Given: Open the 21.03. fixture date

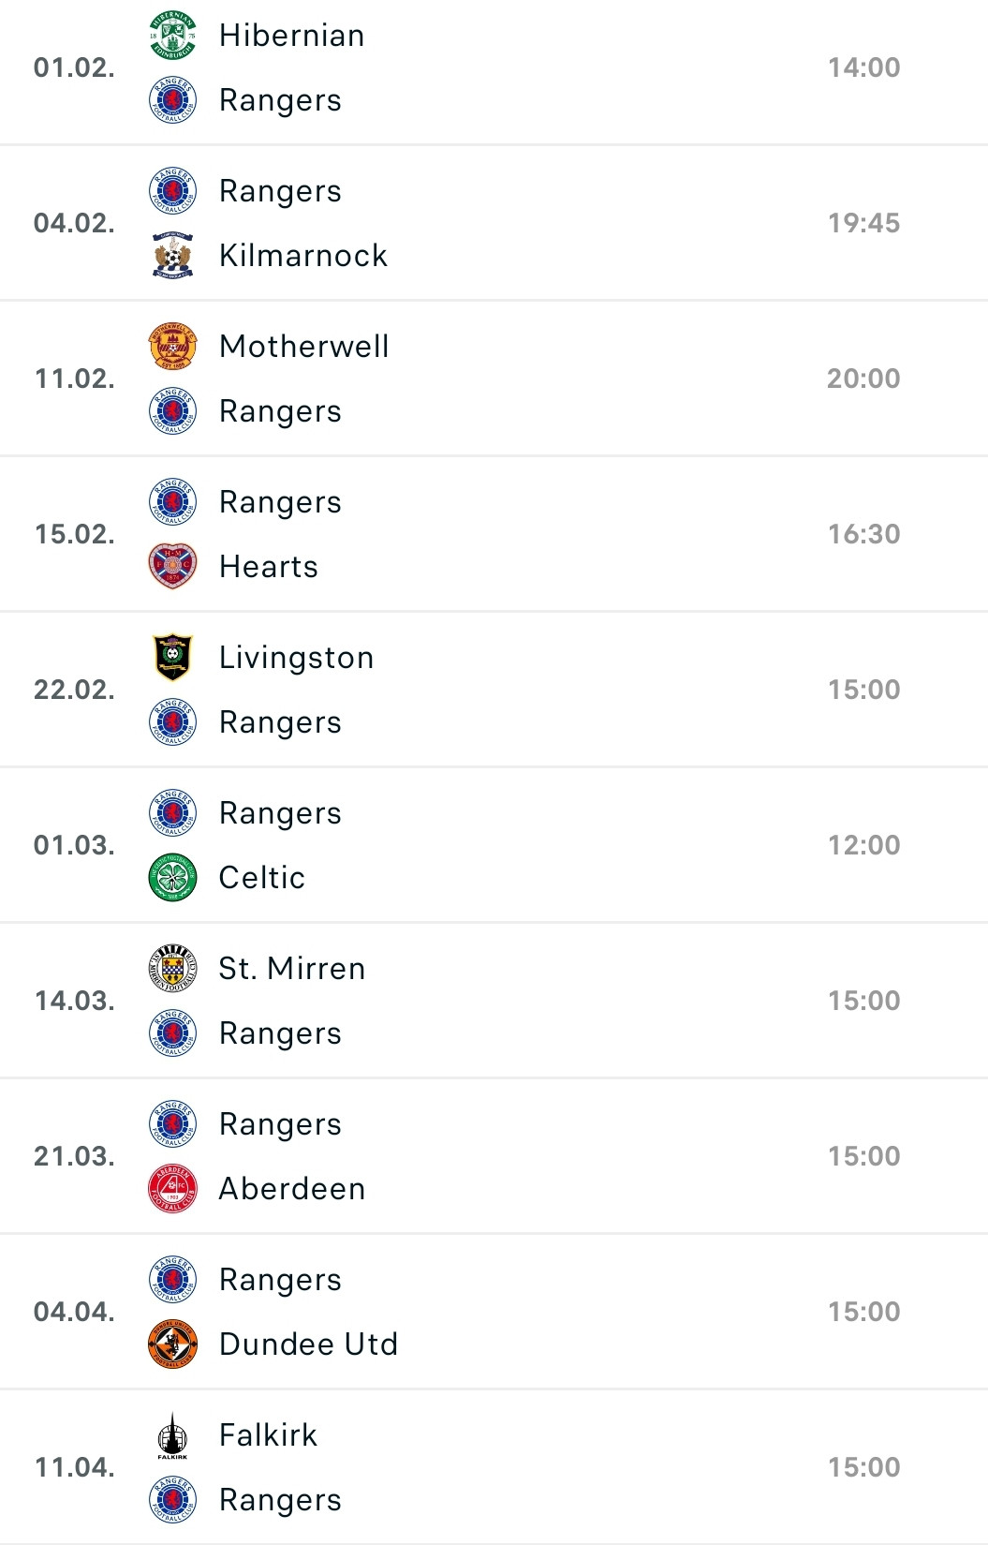Looking at the screenshot, I should (x=74, y=1156).
